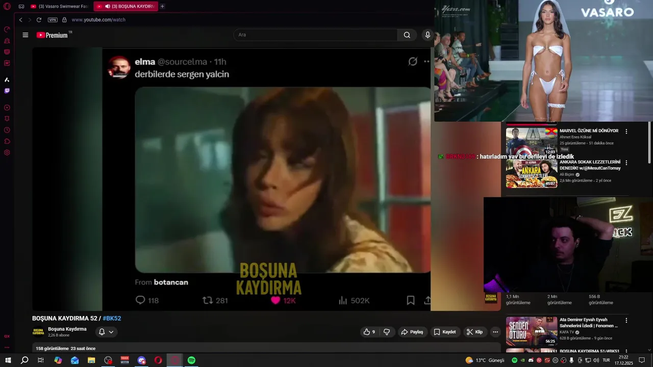Open File Explorer from taskbar
653x367 pixels.
click(91, 360)
